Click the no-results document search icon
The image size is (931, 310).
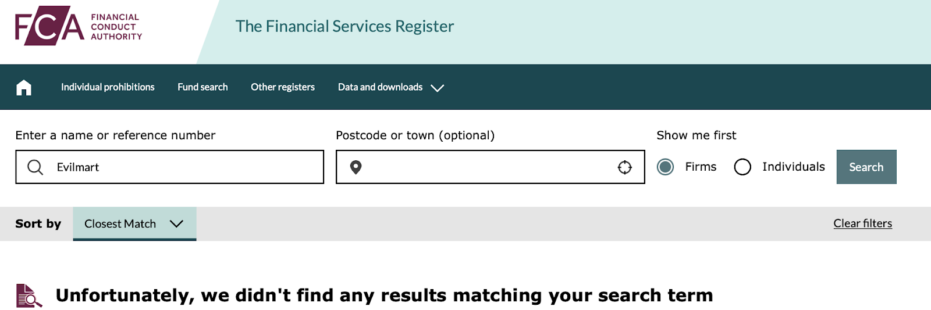(x=29, y=295)
